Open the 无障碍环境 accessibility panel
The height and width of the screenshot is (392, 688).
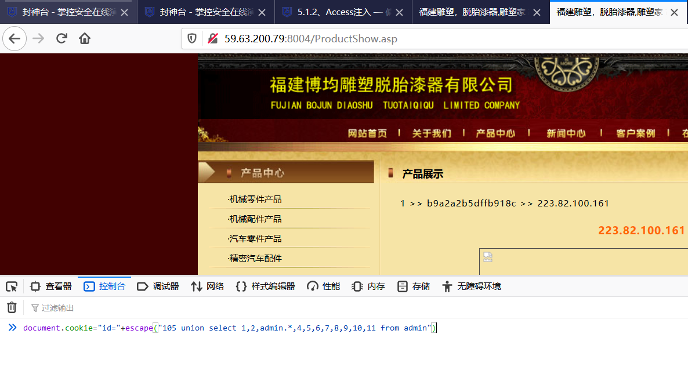(x=472, y=286)
